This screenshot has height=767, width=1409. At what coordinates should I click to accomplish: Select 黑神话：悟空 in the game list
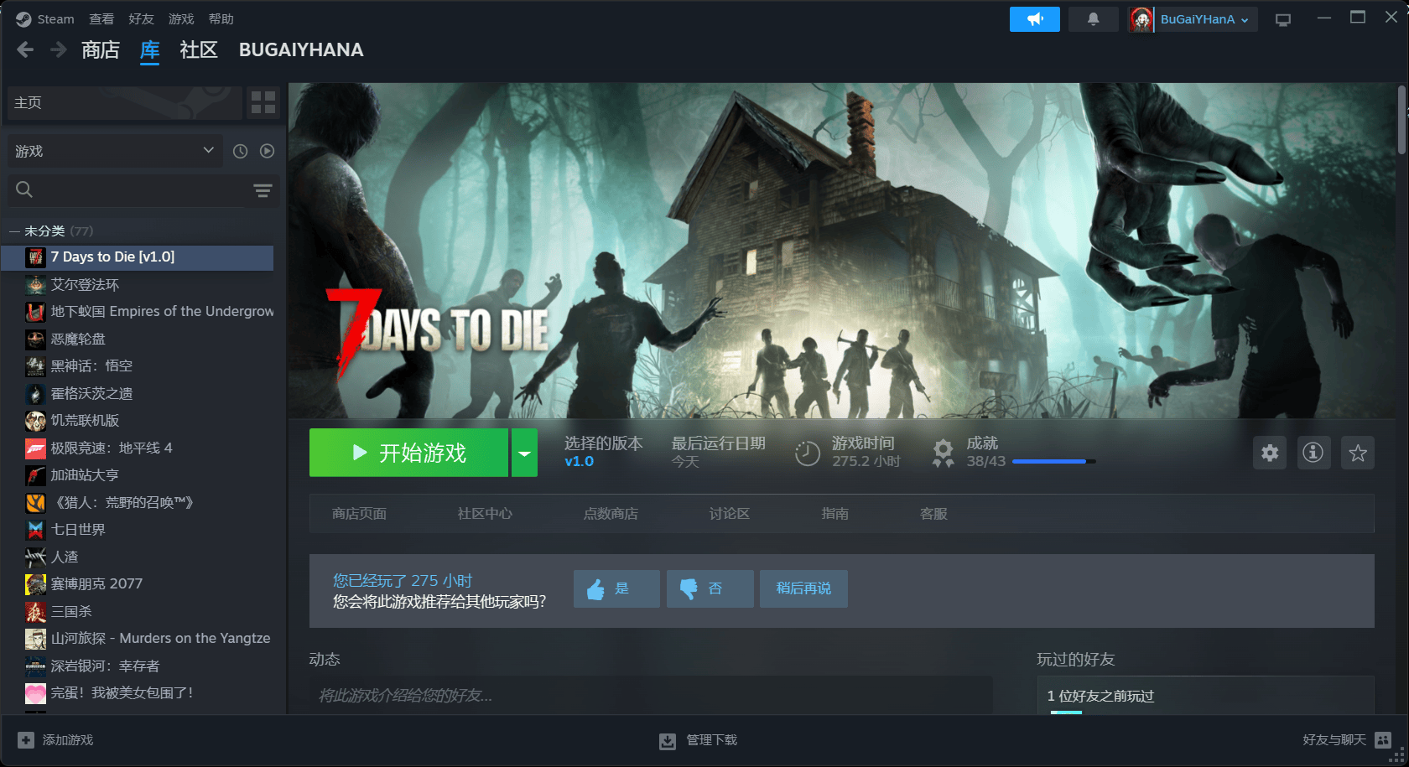coord(138,366)
